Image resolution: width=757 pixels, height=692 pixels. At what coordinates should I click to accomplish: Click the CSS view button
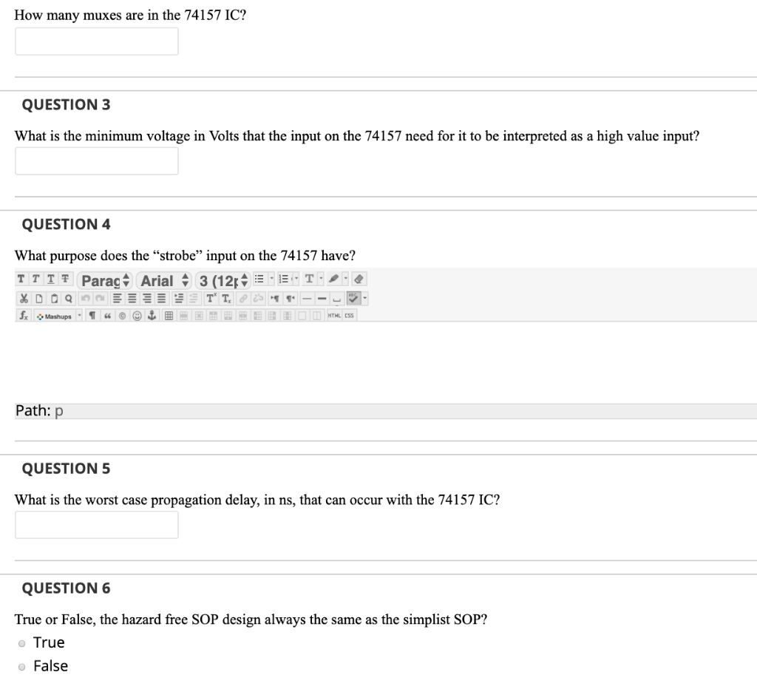(x=349, y=315)
